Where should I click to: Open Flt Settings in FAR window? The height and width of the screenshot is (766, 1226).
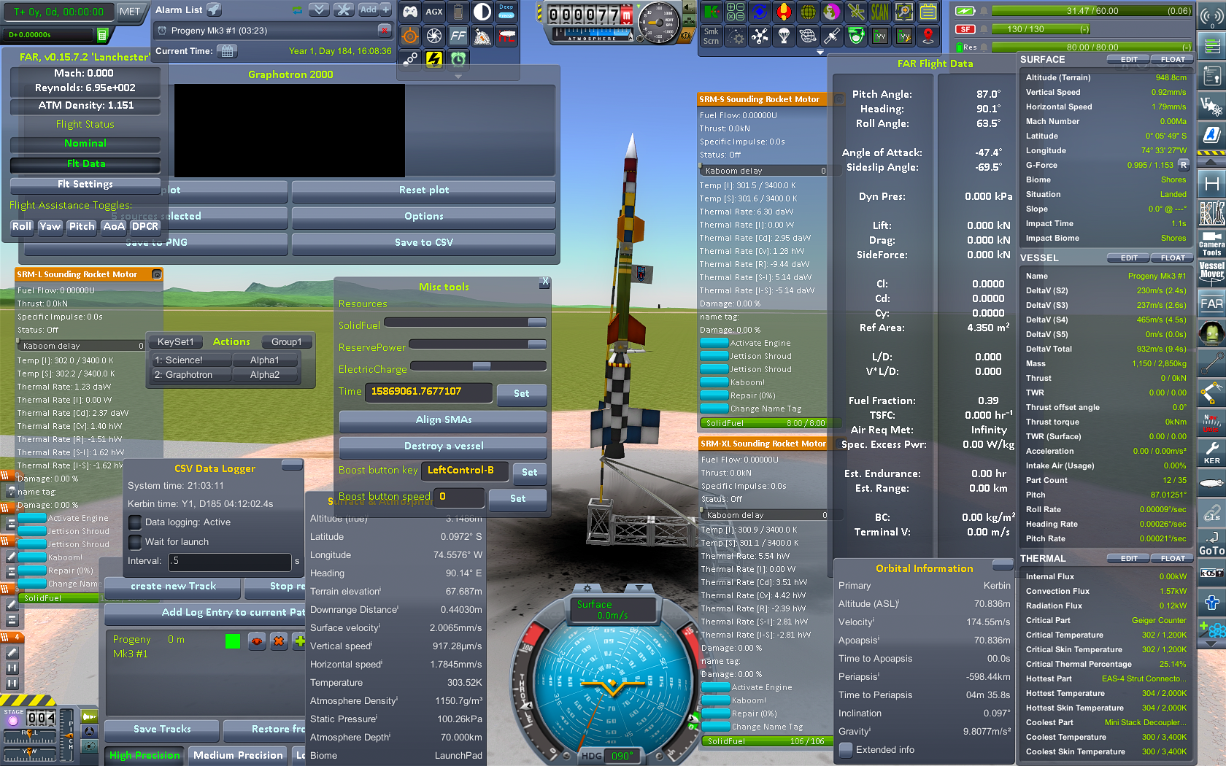[85, 184]
